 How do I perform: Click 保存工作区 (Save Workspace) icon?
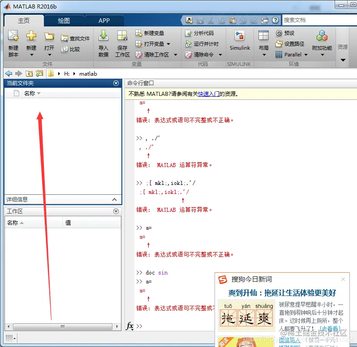pos(122,36)
